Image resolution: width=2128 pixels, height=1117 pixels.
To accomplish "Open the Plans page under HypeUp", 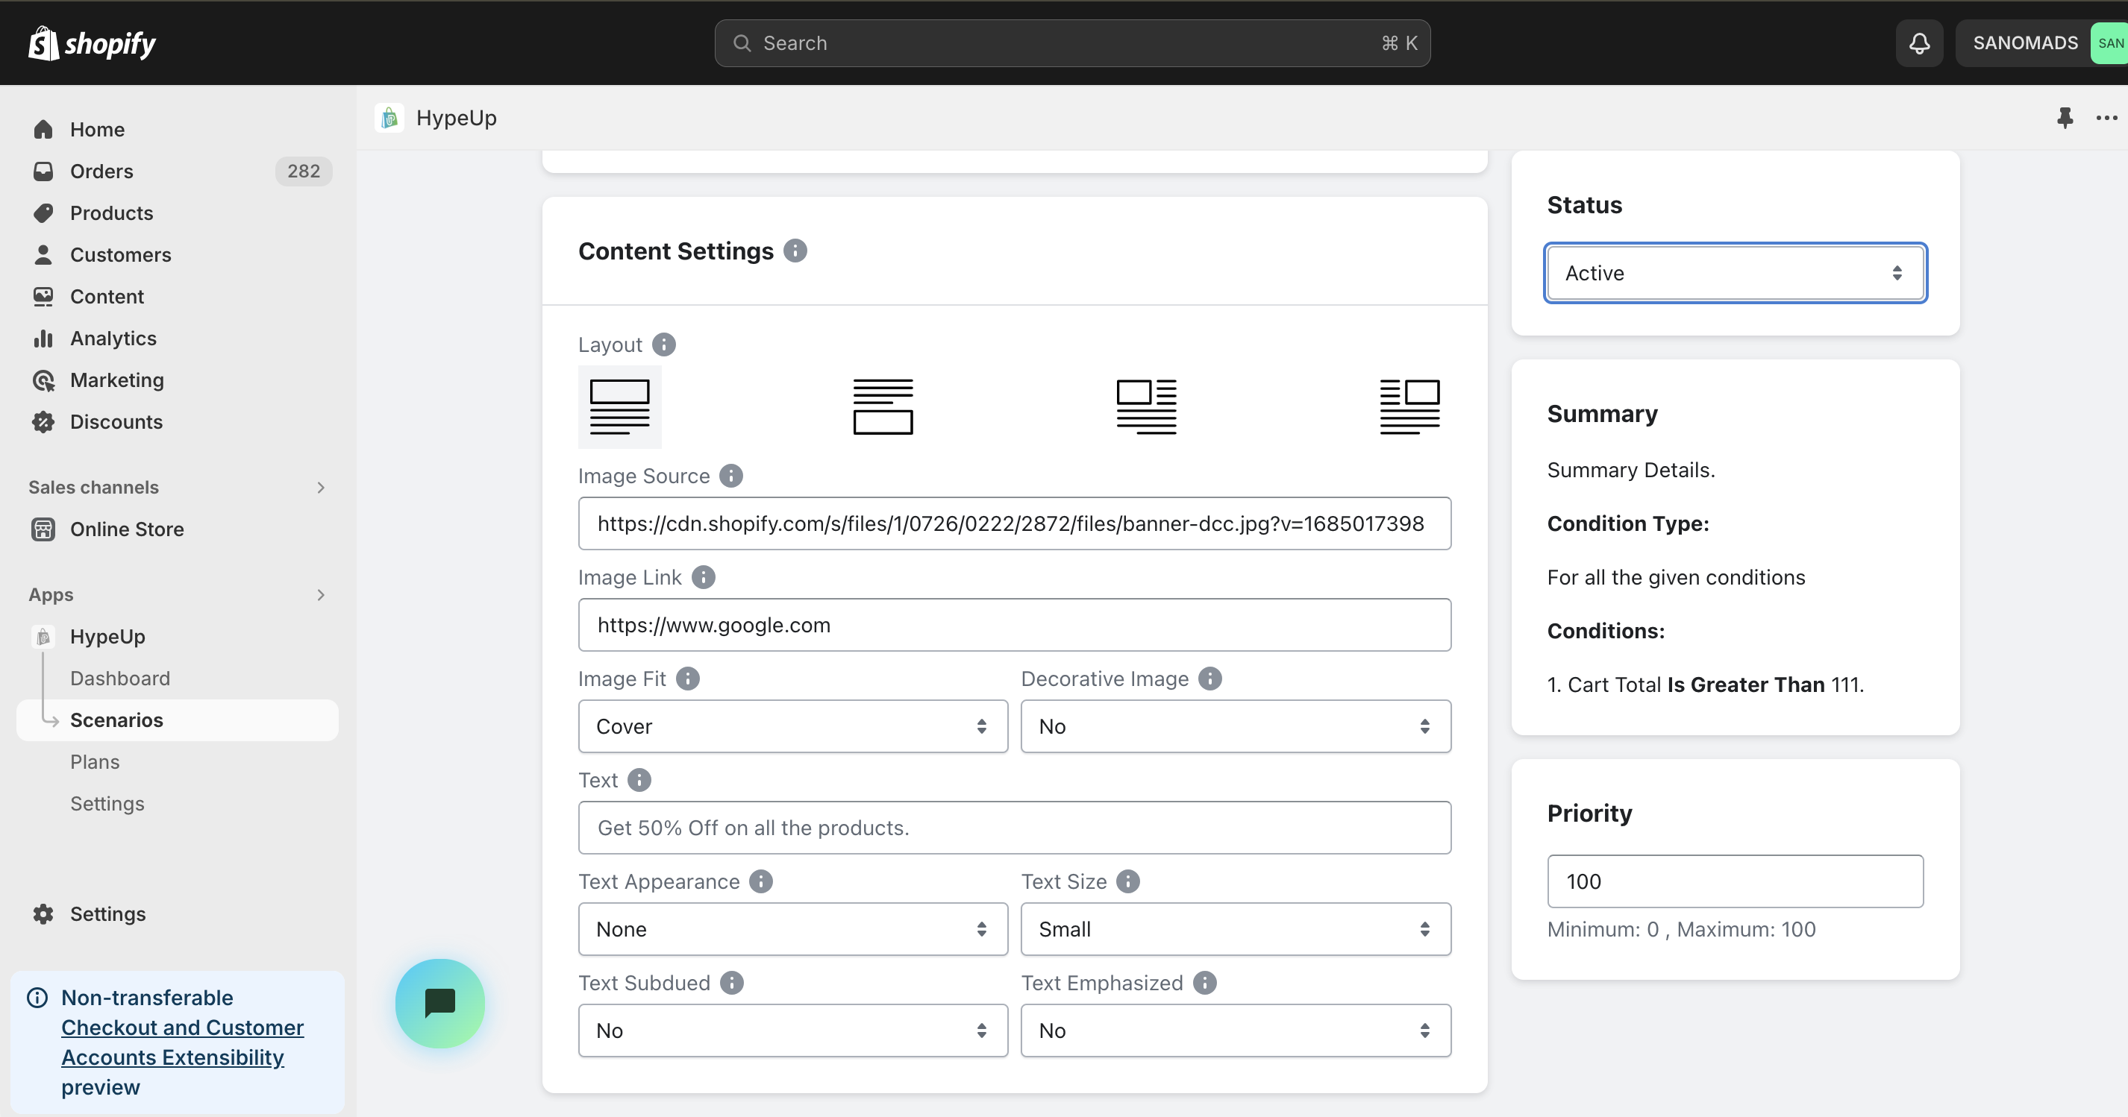I will (x=95, y=762).
